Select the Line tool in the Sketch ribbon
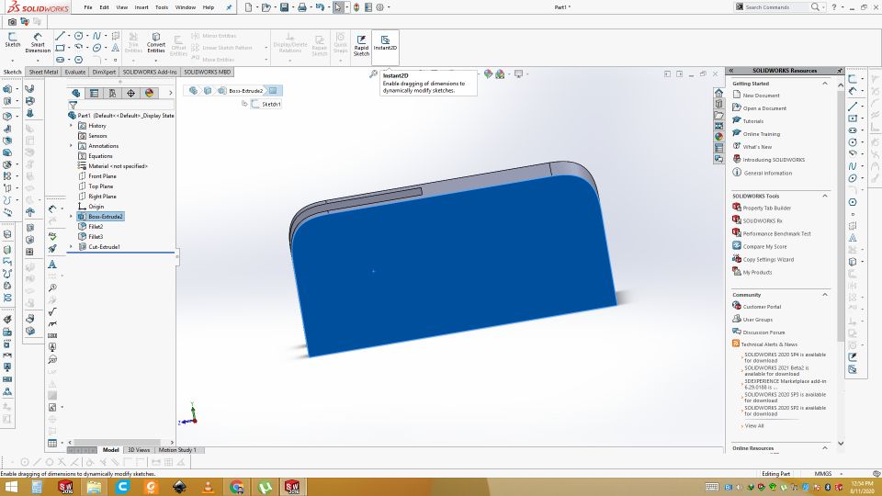882x496 pixels. point(61,36)
